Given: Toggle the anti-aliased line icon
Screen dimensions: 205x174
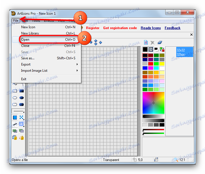Looking at the screenshot, I should [15, 124].
